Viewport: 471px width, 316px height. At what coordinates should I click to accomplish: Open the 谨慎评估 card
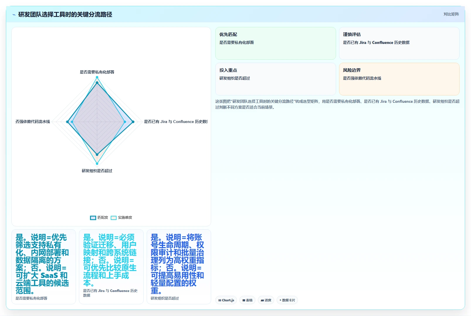pos(399,43)
